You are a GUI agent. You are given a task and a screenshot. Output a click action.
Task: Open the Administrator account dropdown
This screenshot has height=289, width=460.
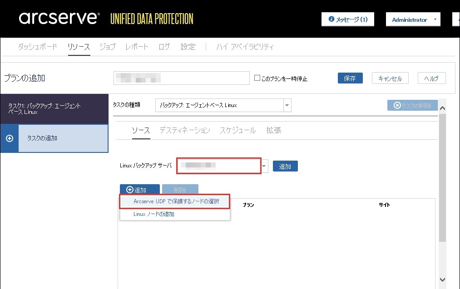click(x=413, y=20)
